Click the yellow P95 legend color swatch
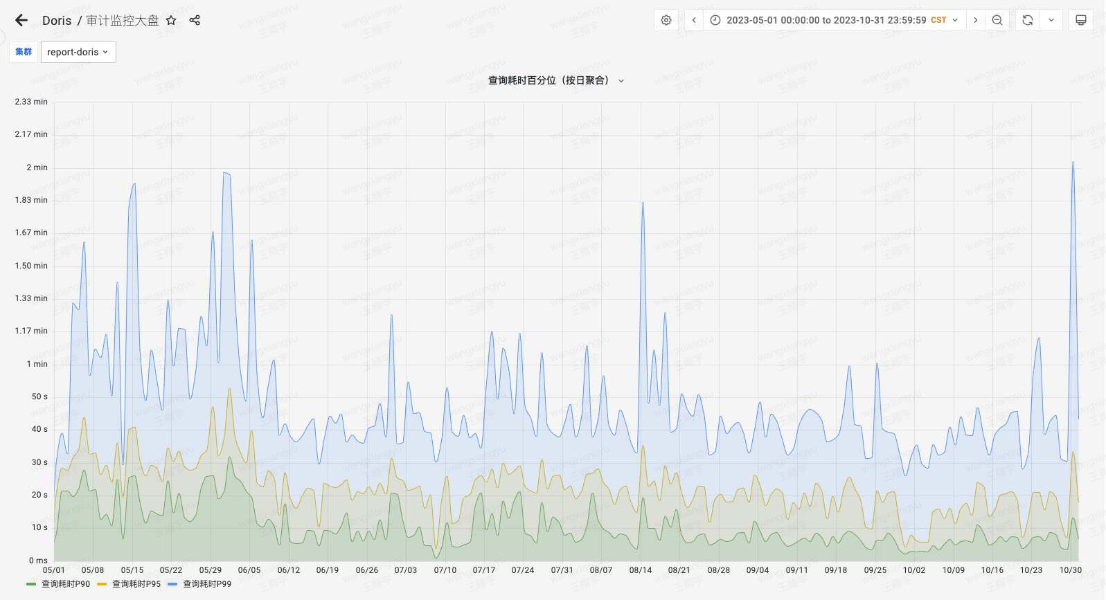 pos(102,584)
